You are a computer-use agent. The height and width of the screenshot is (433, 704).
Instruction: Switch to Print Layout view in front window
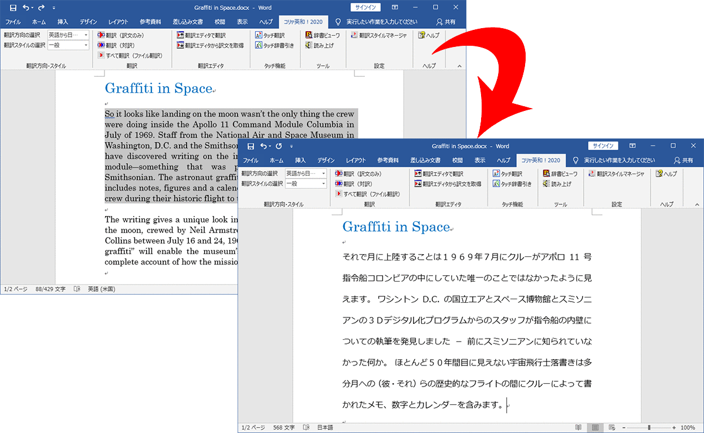pos(594,428)
